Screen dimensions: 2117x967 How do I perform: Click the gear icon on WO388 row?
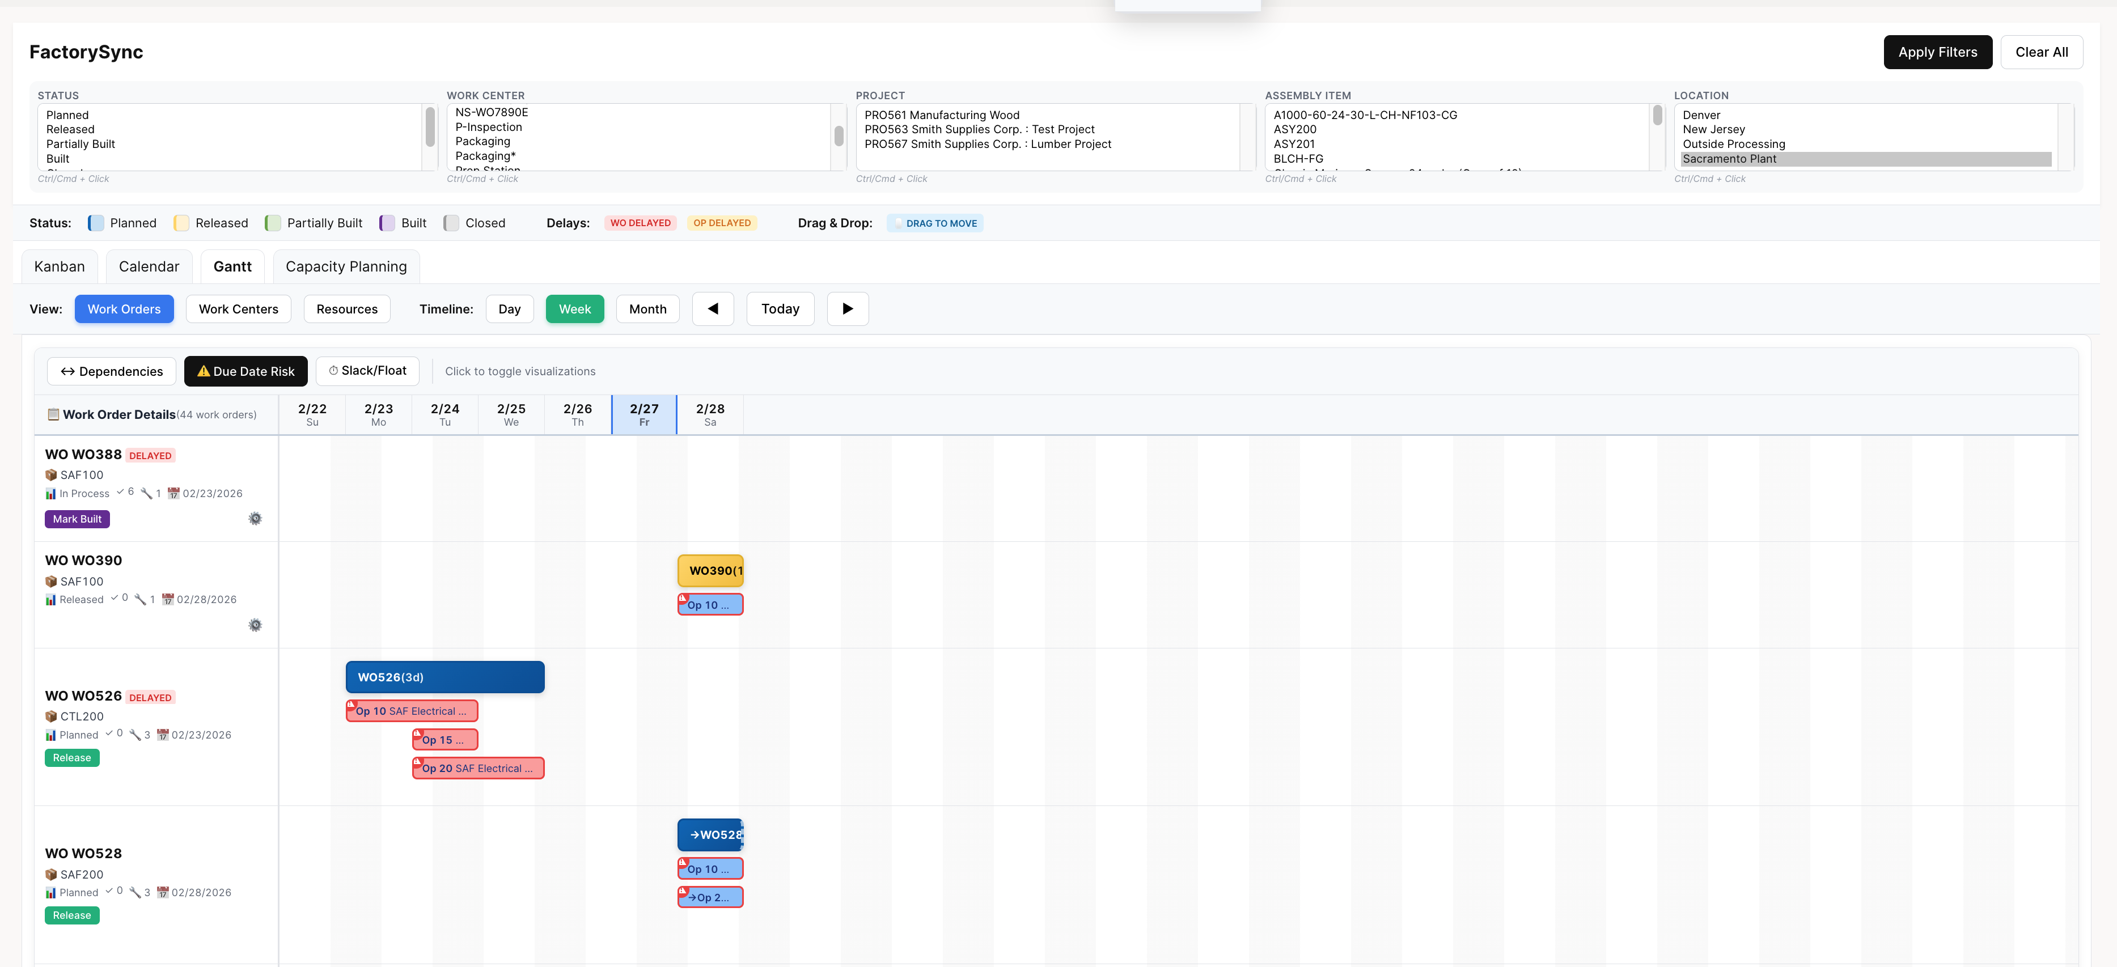255,519
